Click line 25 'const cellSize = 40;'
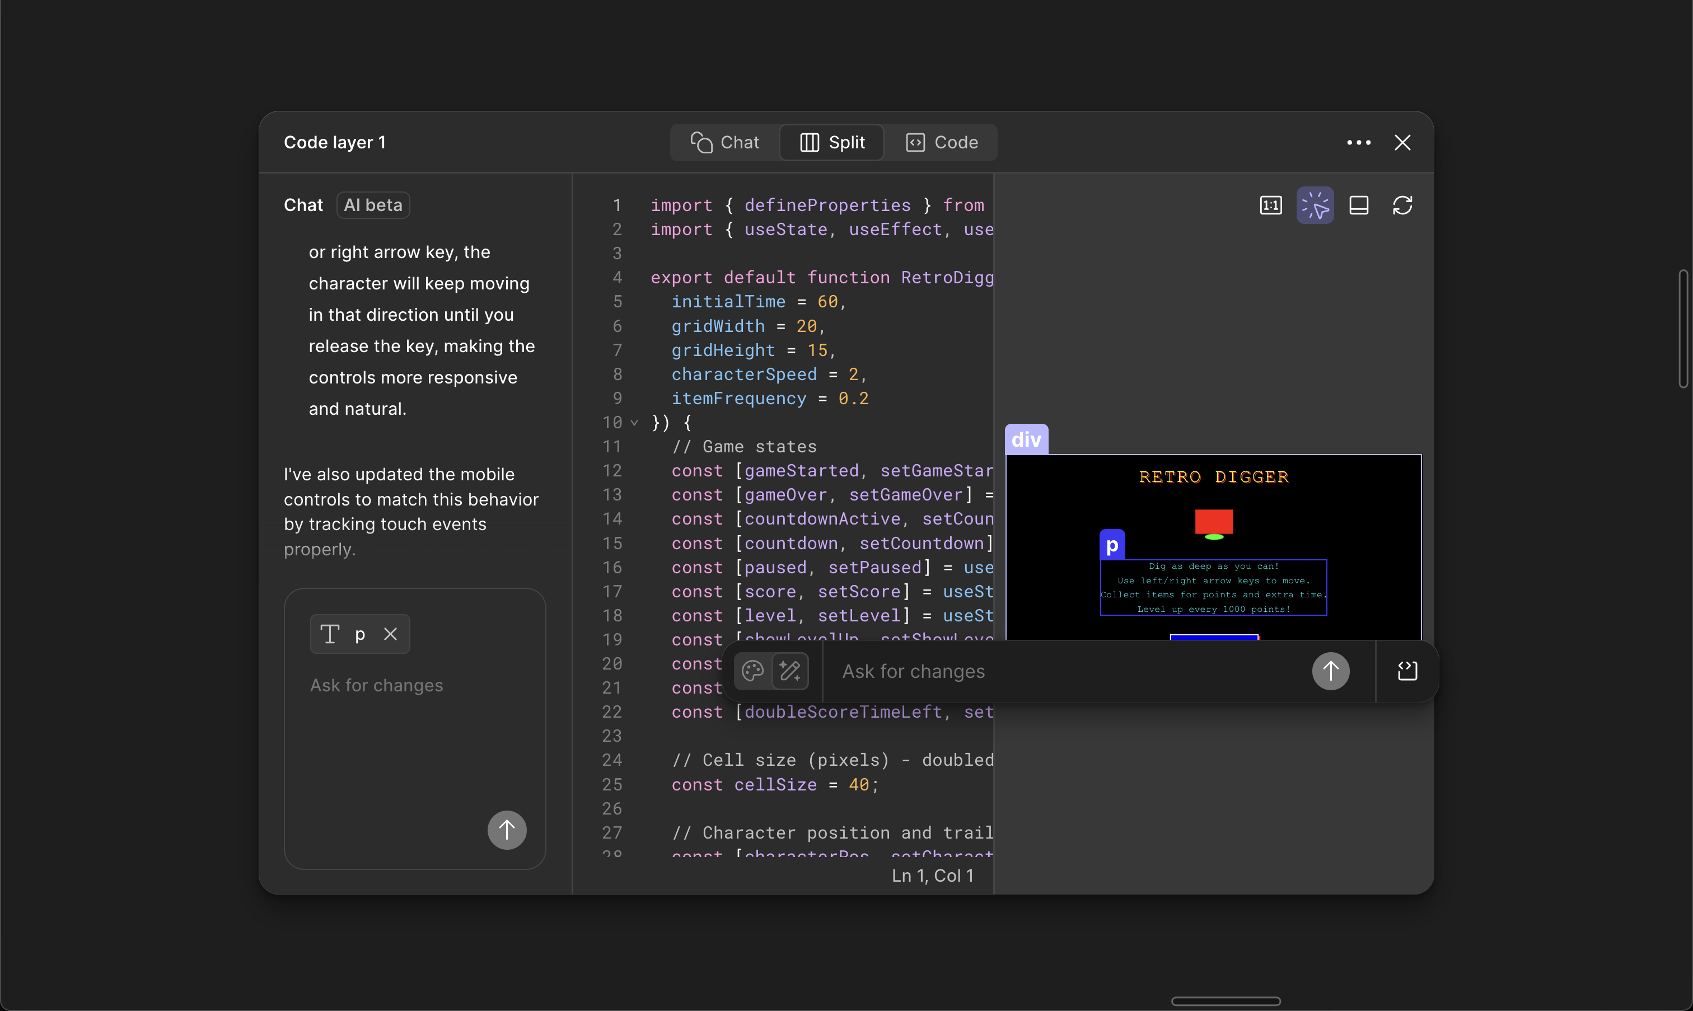The image size is (1693, 1011). [x=775, y=785]
